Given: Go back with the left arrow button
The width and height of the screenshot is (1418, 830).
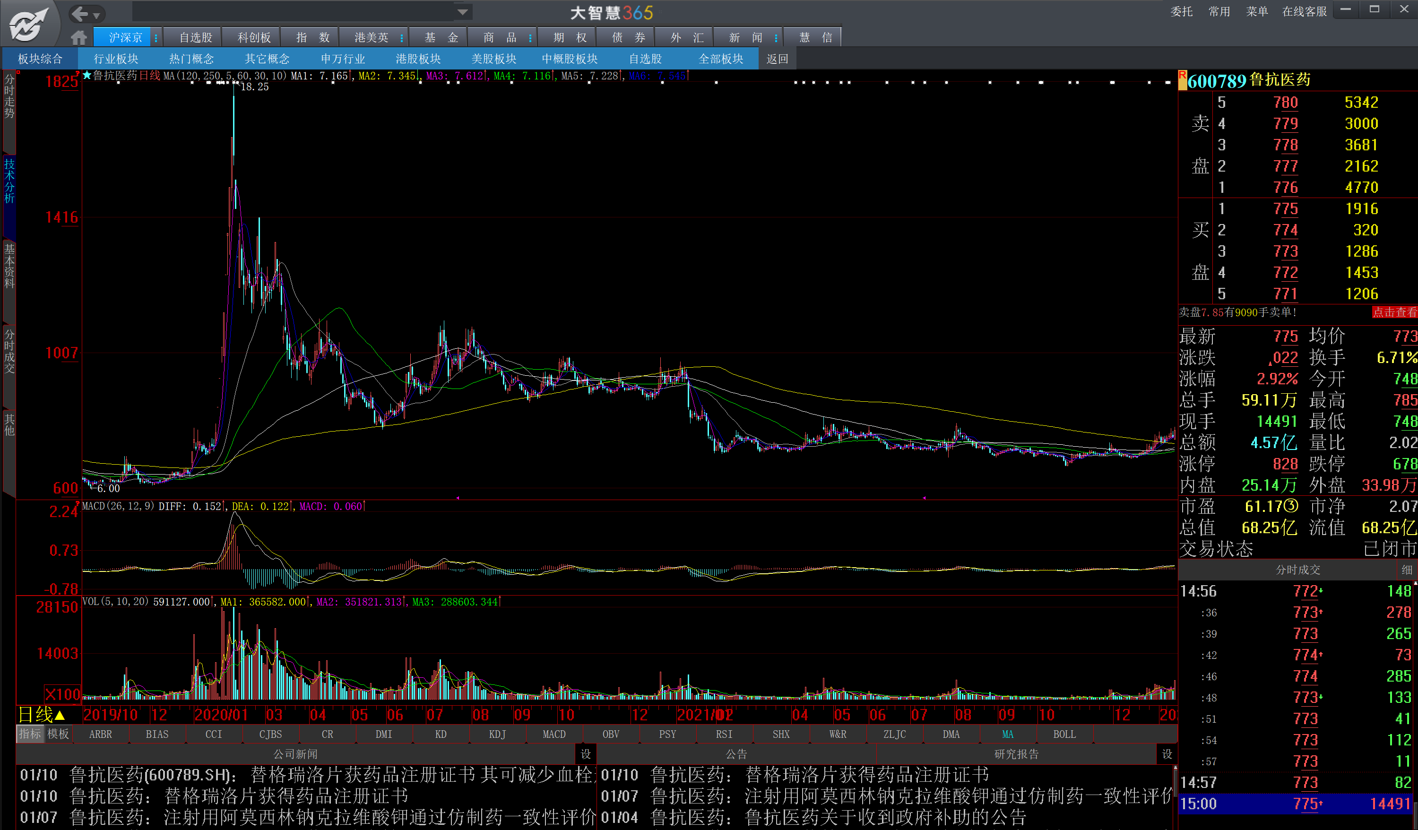Looking at the screenshot, I should (80, 14).
